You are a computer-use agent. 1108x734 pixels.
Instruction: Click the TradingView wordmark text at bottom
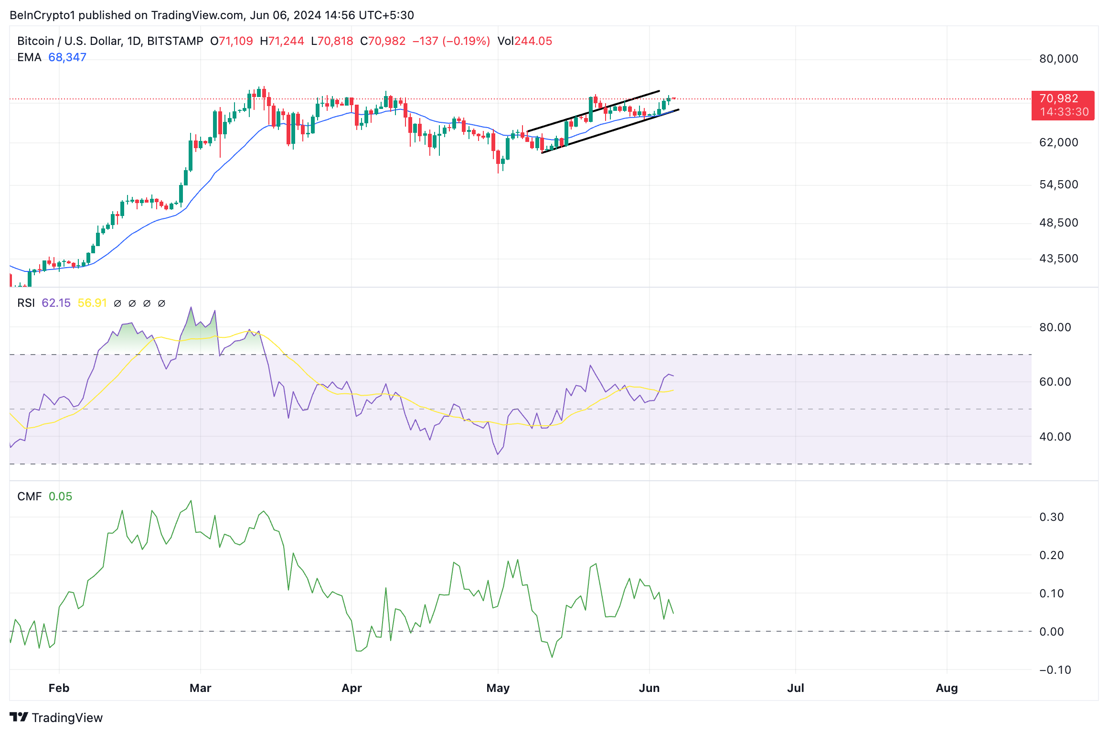(x=67, y=718)
